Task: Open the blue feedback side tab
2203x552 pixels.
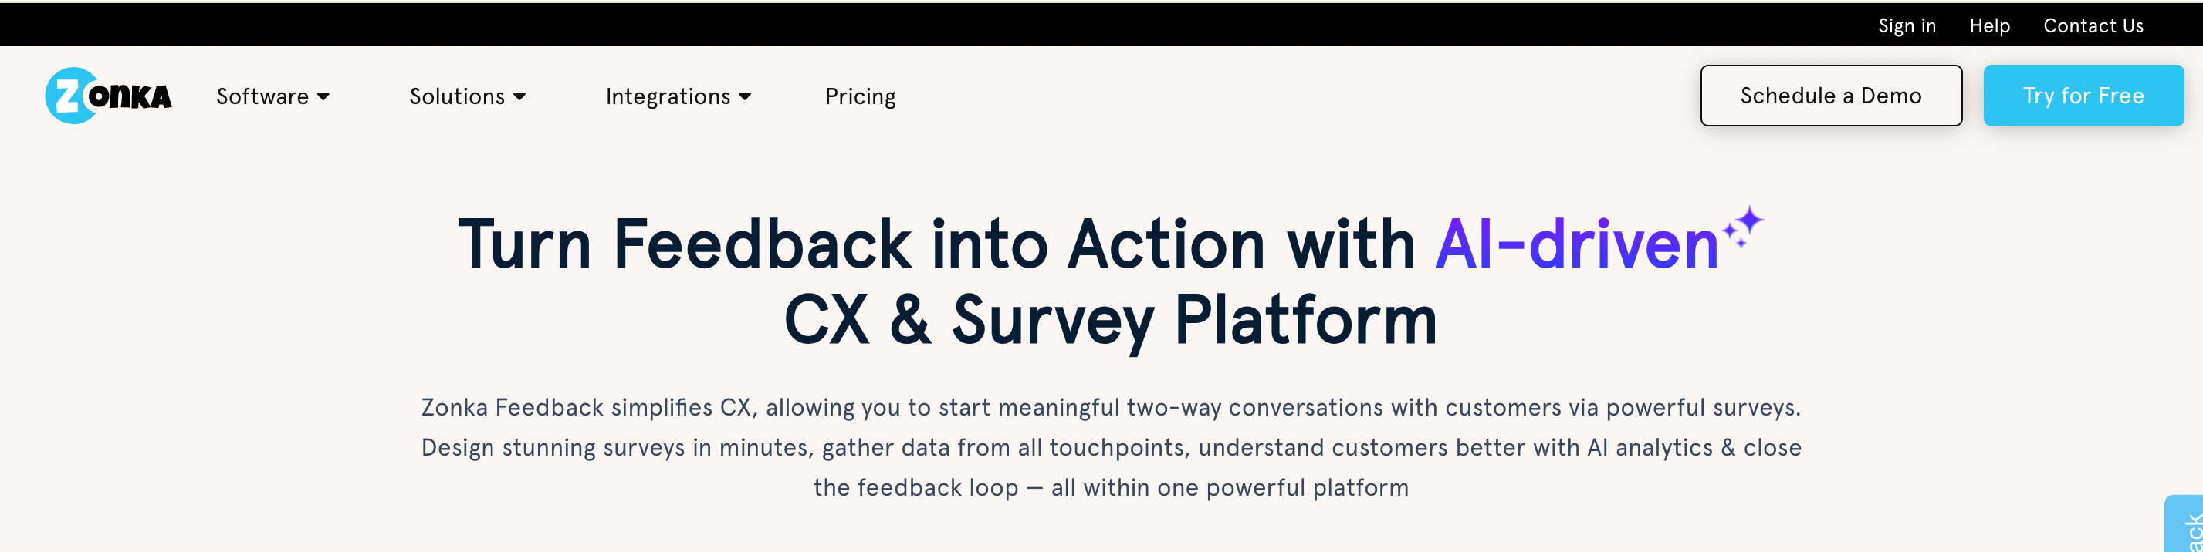Action: point(2186,523)
